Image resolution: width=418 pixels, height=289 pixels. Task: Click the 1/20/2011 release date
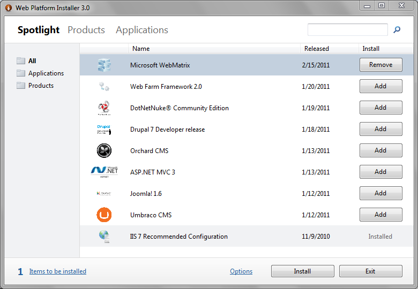point(316,87)
